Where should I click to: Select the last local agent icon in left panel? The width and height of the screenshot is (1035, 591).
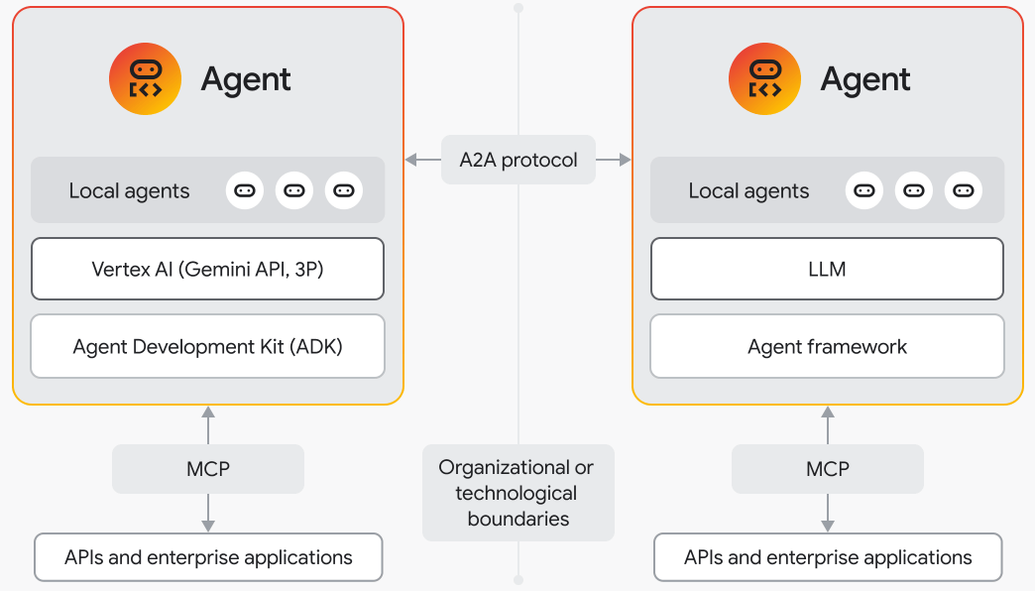click(344, 190)
